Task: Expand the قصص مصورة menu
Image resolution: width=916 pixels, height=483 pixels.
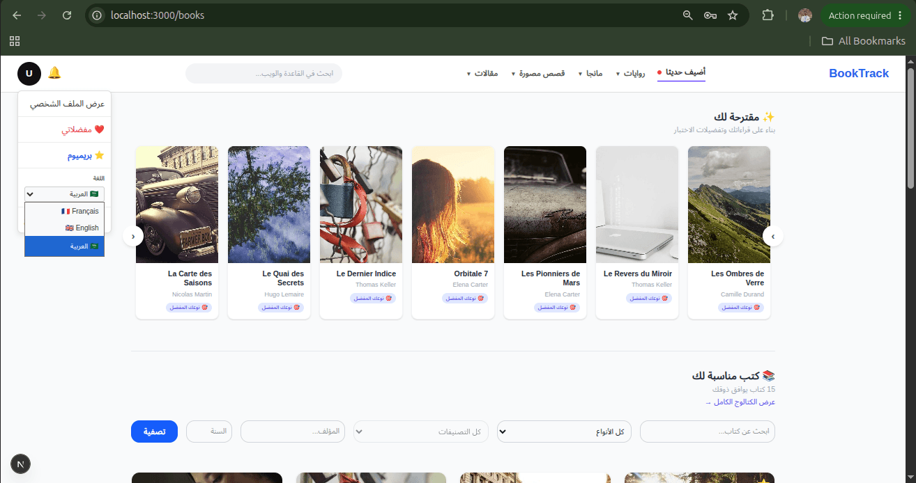Action: pos(537,73)
